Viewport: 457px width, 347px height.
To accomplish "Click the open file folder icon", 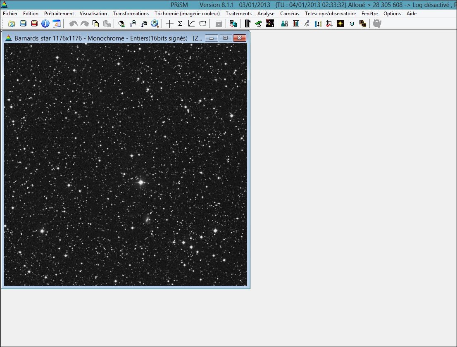I will coord(12,24).
